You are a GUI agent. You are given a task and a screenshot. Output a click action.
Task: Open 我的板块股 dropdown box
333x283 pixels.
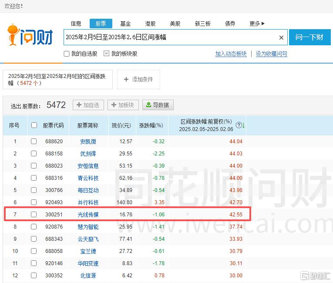pos(106,54)
